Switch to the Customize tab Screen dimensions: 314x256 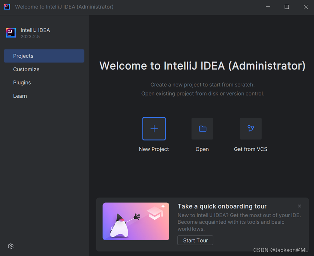click(x=26, y=69)
